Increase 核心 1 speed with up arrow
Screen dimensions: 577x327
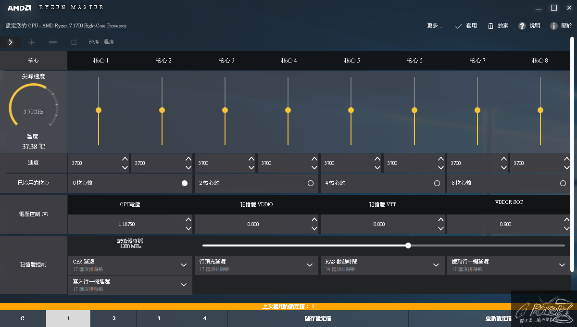click(125, 159)
